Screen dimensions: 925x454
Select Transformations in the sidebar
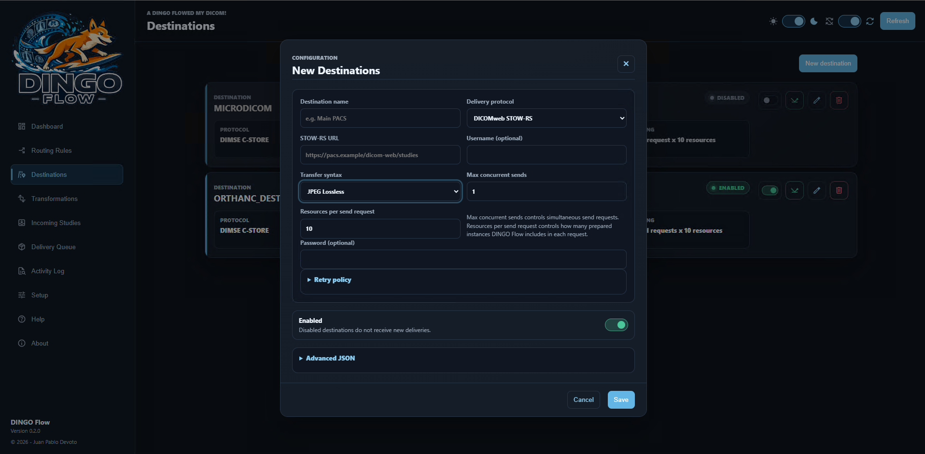click(67, 199)
